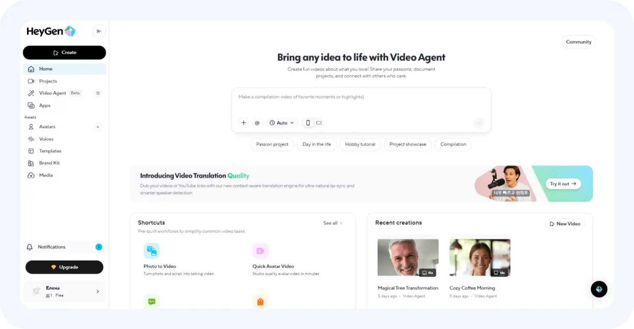Go to the Projects tab
Image resolution: width=634 pixels, height=329 pixels.
(x=48, y=81)
